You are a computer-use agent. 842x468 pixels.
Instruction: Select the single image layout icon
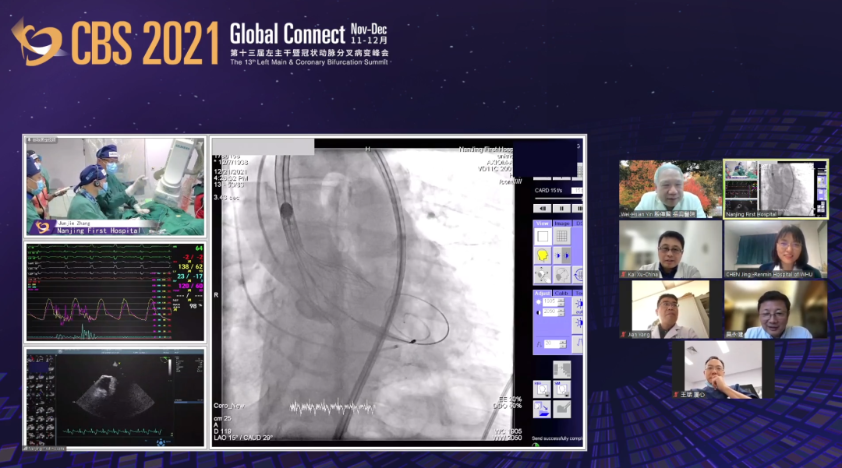[542, 236]
